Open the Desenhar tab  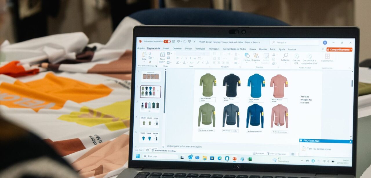click(177, 48)
